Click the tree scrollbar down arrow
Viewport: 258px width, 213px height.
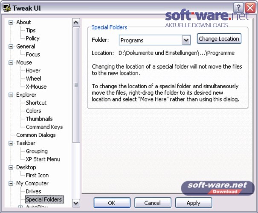[76, 203]
